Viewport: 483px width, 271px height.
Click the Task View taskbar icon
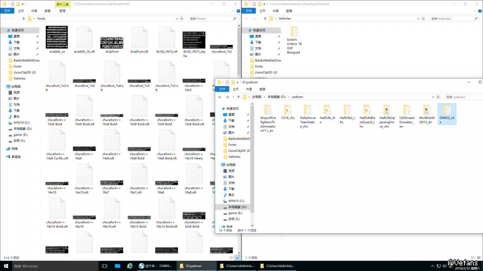105,266
